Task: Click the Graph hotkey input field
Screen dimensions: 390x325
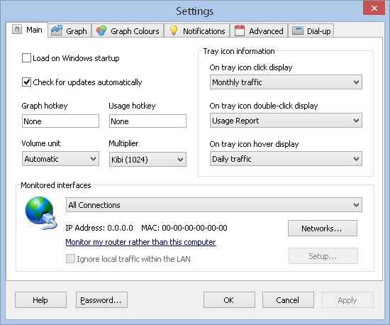Action: [60, 121]
